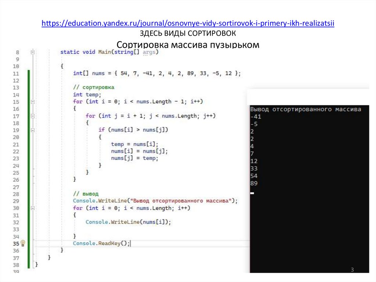Viewport: 376px width, 282px height.
Task: Click the '54' value in console output
Action: (x=254, y=176)
